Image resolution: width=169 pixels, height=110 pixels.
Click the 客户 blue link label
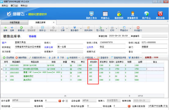tap(4, 43)
